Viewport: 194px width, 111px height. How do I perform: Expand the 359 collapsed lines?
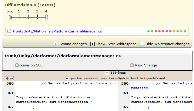pyautogui.click(x=107, y=73)
